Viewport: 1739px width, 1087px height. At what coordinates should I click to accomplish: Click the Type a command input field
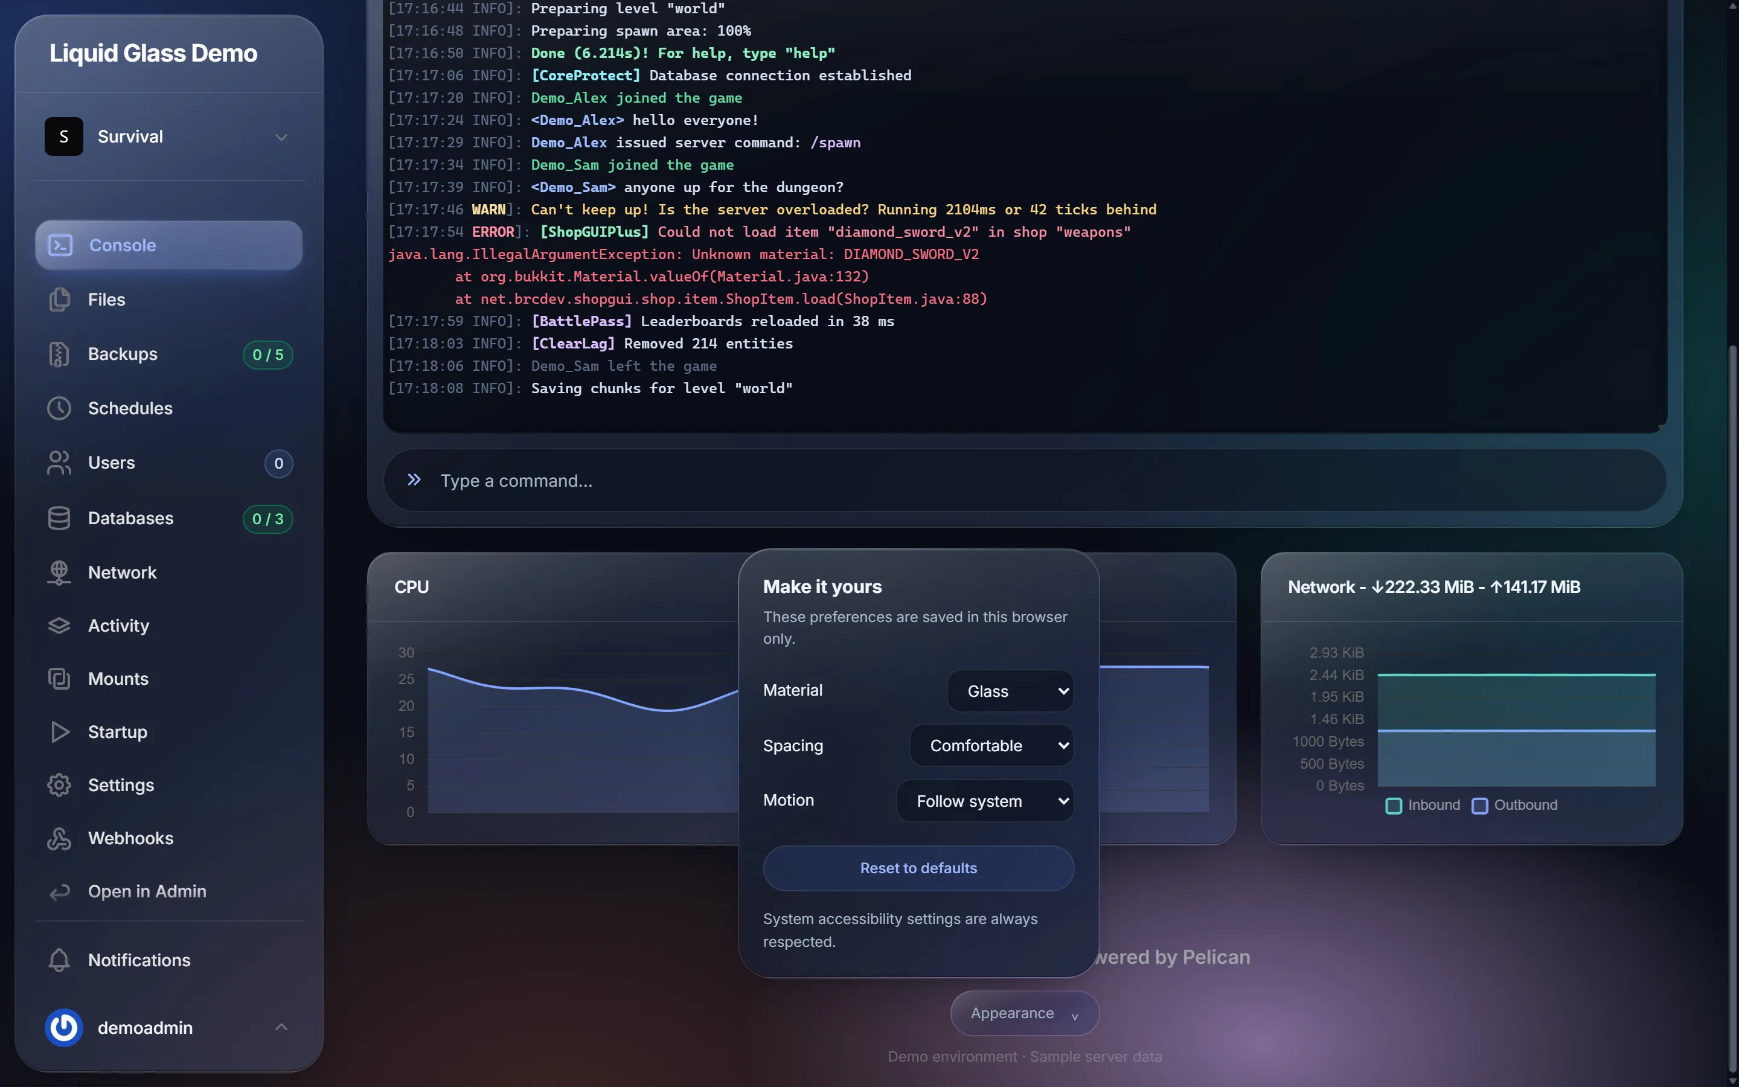coord(1025,480)
